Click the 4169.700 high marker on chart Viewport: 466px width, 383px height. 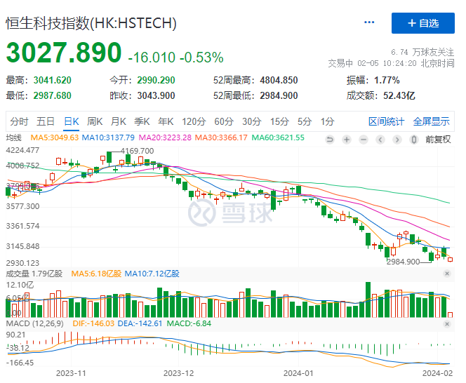[x=137, y=151]
